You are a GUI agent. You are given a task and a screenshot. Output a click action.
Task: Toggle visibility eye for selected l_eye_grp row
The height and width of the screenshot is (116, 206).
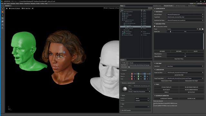(142, 27)
